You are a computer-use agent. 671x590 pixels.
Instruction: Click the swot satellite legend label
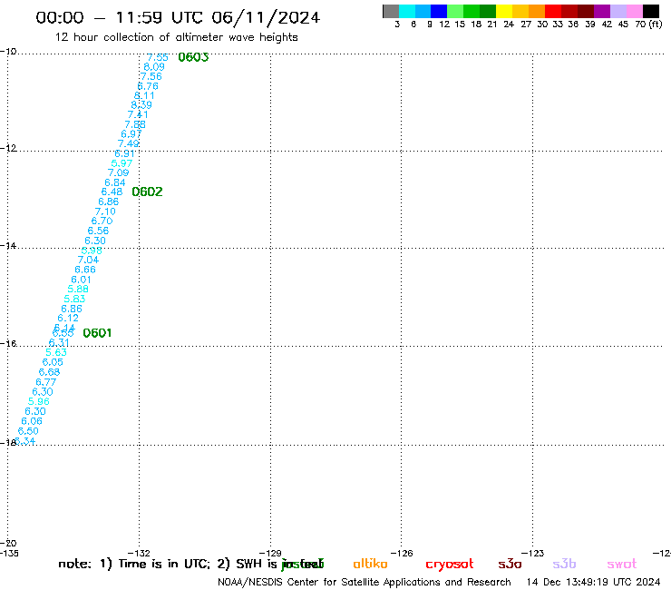pos(622,565)
